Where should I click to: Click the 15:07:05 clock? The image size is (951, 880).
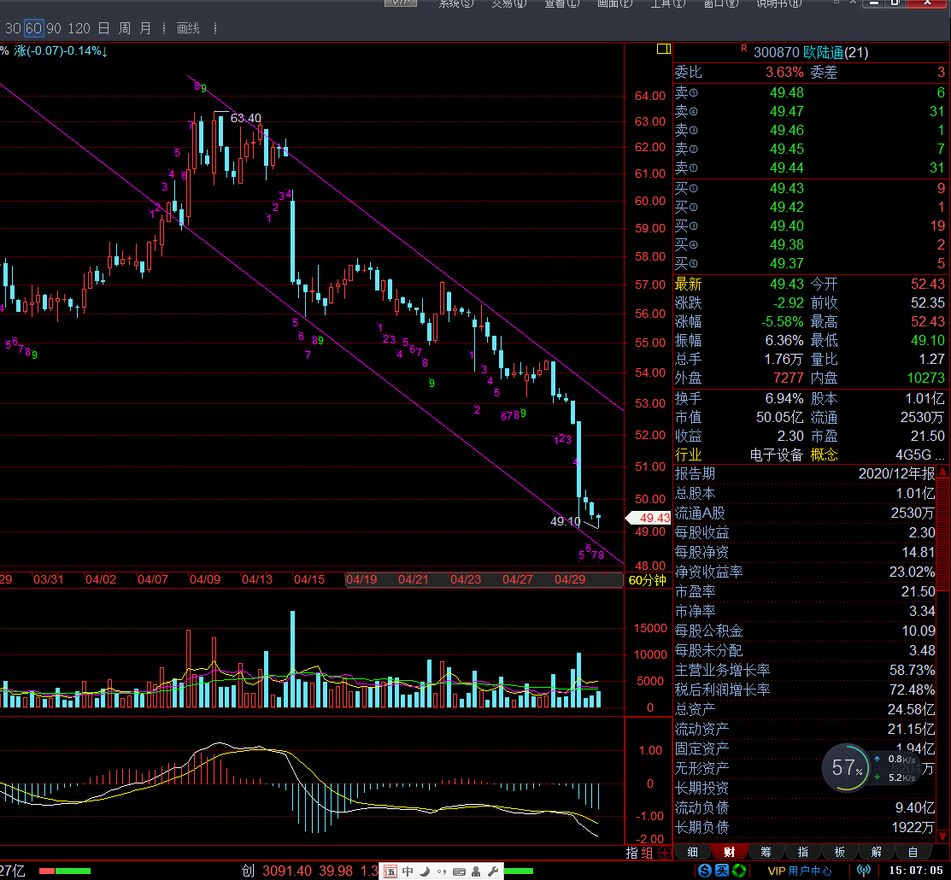[916, 871]
